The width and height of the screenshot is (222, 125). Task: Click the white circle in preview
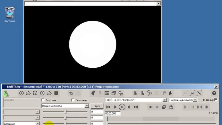click(93, 44)
